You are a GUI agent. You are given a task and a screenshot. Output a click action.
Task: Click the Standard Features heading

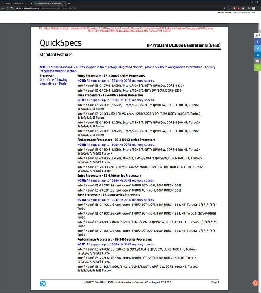click(56, 55)
